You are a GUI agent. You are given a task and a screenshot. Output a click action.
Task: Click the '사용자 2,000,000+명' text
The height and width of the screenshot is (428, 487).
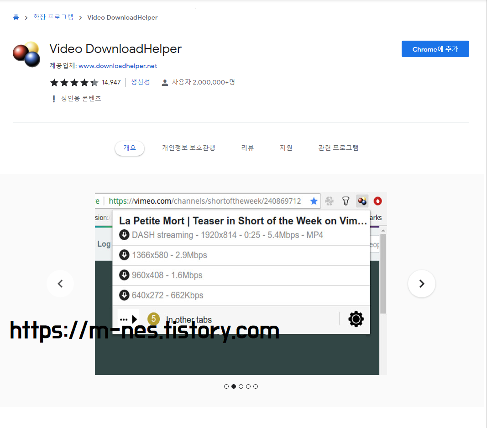click(204, 82)
